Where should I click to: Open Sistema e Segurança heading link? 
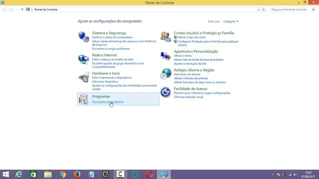(x=109, y=33)
